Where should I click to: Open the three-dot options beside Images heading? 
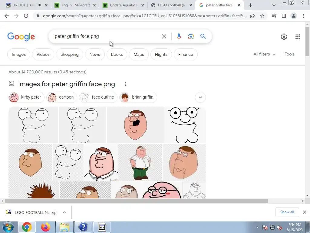(x=126, y=84)
